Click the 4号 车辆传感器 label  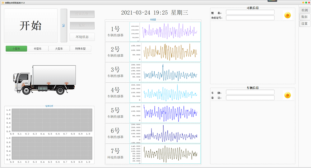pyautogui.click(x=115, y=93)
